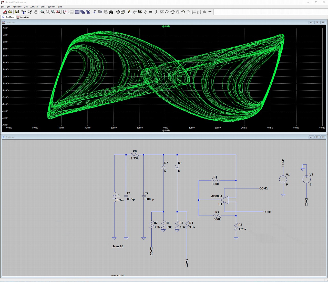The width and height of the screenshot is (328, 282).
Task: Open the Simulate menu
Action: tap(34, 7)
